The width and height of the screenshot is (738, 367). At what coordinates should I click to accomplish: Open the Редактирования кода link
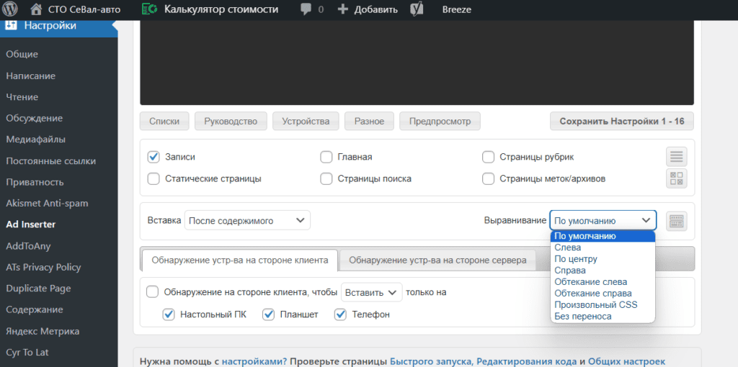[527, 361]
